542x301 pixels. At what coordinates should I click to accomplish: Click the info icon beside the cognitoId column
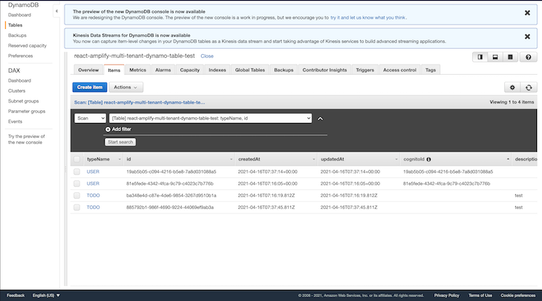pos(429,159)
